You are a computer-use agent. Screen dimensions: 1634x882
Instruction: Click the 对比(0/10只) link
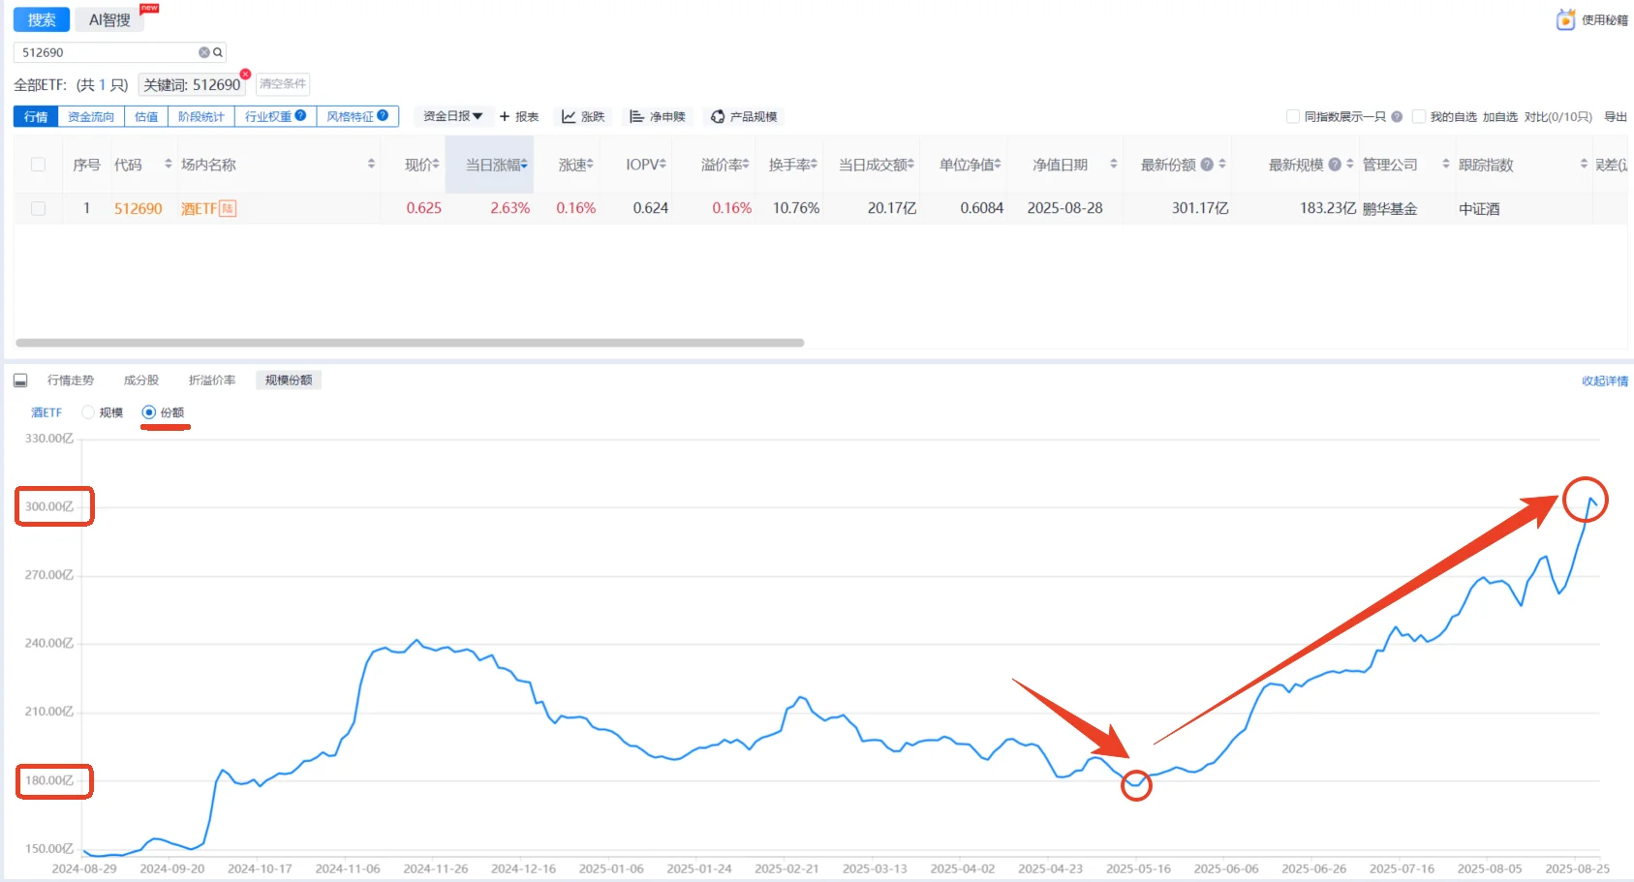click(1557, 116)
